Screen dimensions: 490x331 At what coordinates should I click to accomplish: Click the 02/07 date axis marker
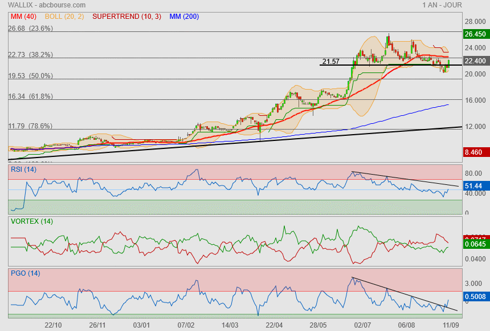(x=362, y=325)
